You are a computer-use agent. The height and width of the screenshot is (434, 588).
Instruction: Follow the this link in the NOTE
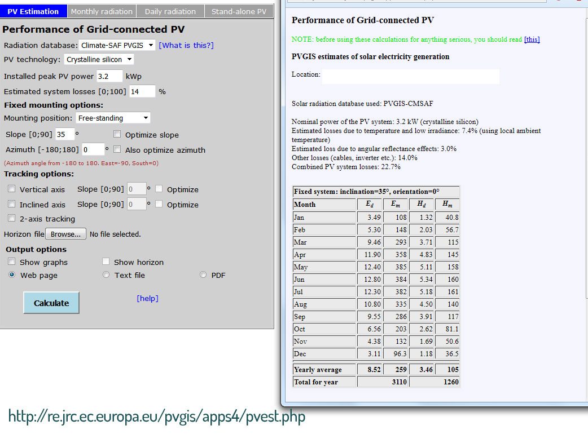coord(532,39)
